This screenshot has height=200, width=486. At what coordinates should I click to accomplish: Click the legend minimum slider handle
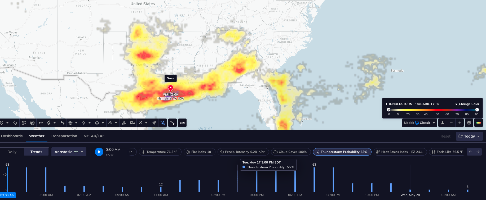coord(388,110)
